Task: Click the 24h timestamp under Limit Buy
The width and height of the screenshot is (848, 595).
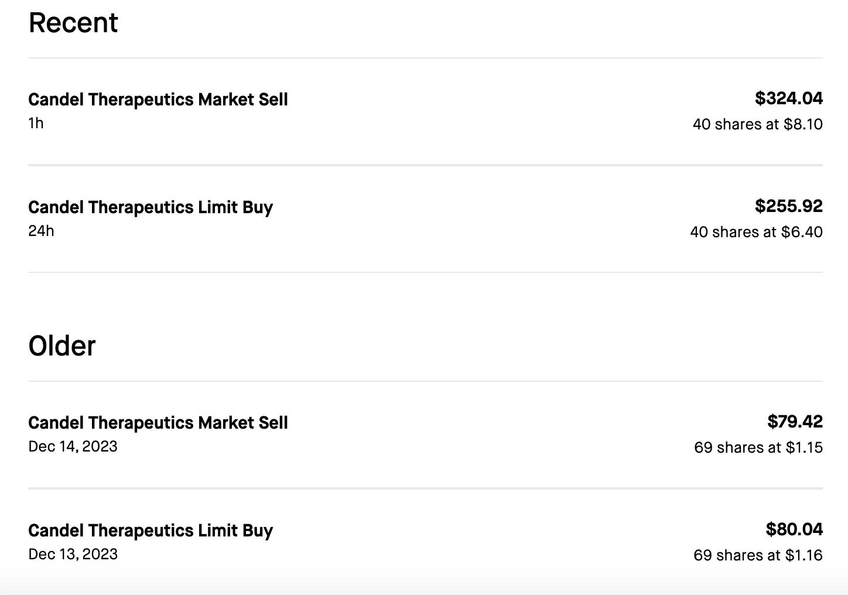Action: click(x=41, y=231)
